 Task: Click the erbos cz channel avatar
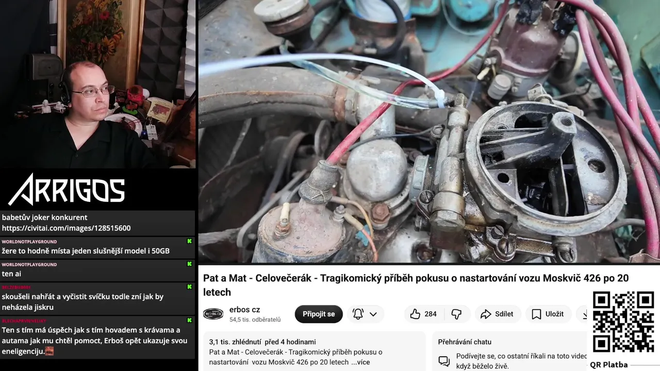tap(213, 314)
